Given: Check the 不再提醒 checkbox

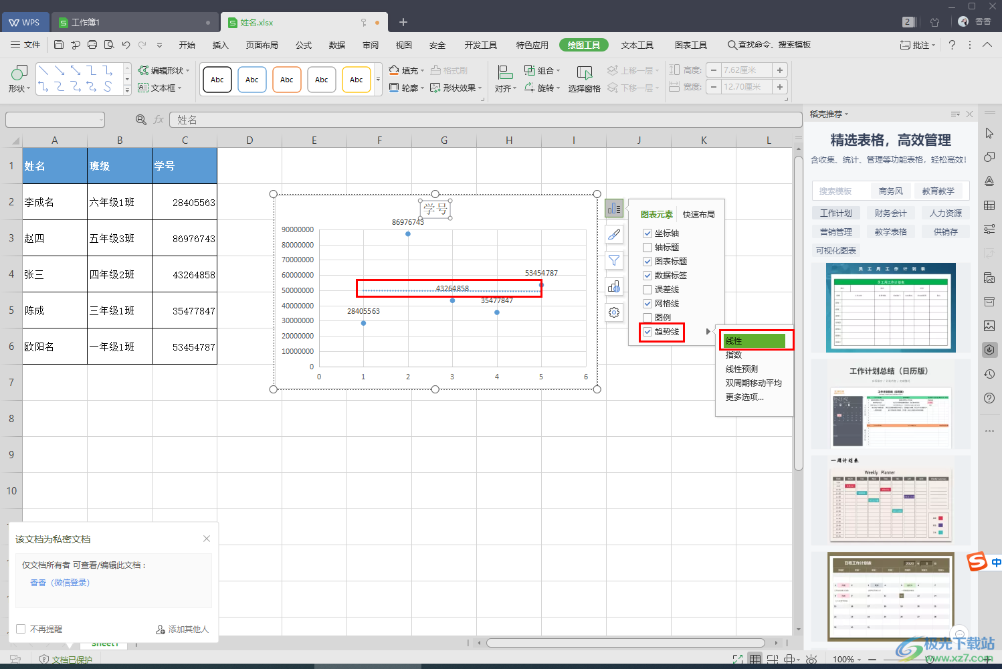Looking at the screenshot, I should coord(21,629).
